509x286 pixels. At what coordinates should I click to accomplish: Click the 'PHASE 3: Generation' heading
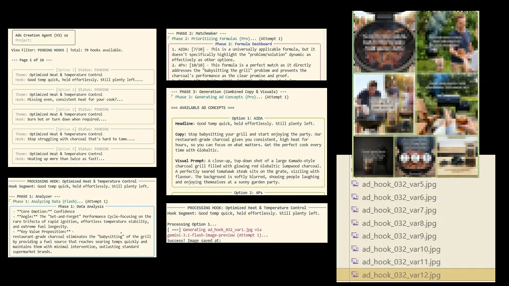tap(229, 92)
